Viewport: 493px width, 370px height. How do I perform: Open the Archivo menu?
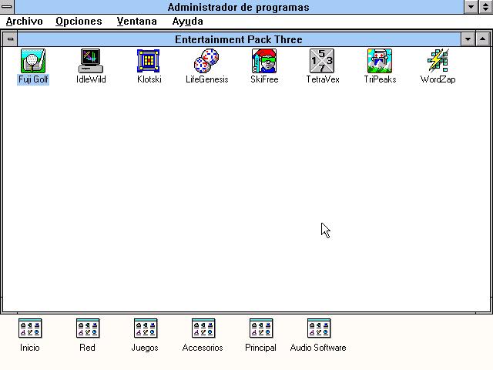pyautogui.click(x=24, y=22)
